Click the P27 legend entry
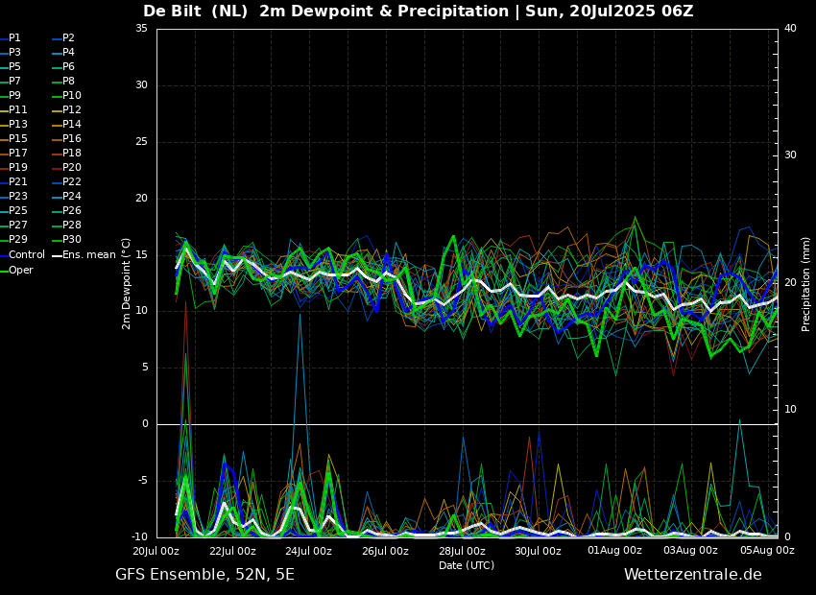Viewport: 816px width, 595px height. [18, 226]
